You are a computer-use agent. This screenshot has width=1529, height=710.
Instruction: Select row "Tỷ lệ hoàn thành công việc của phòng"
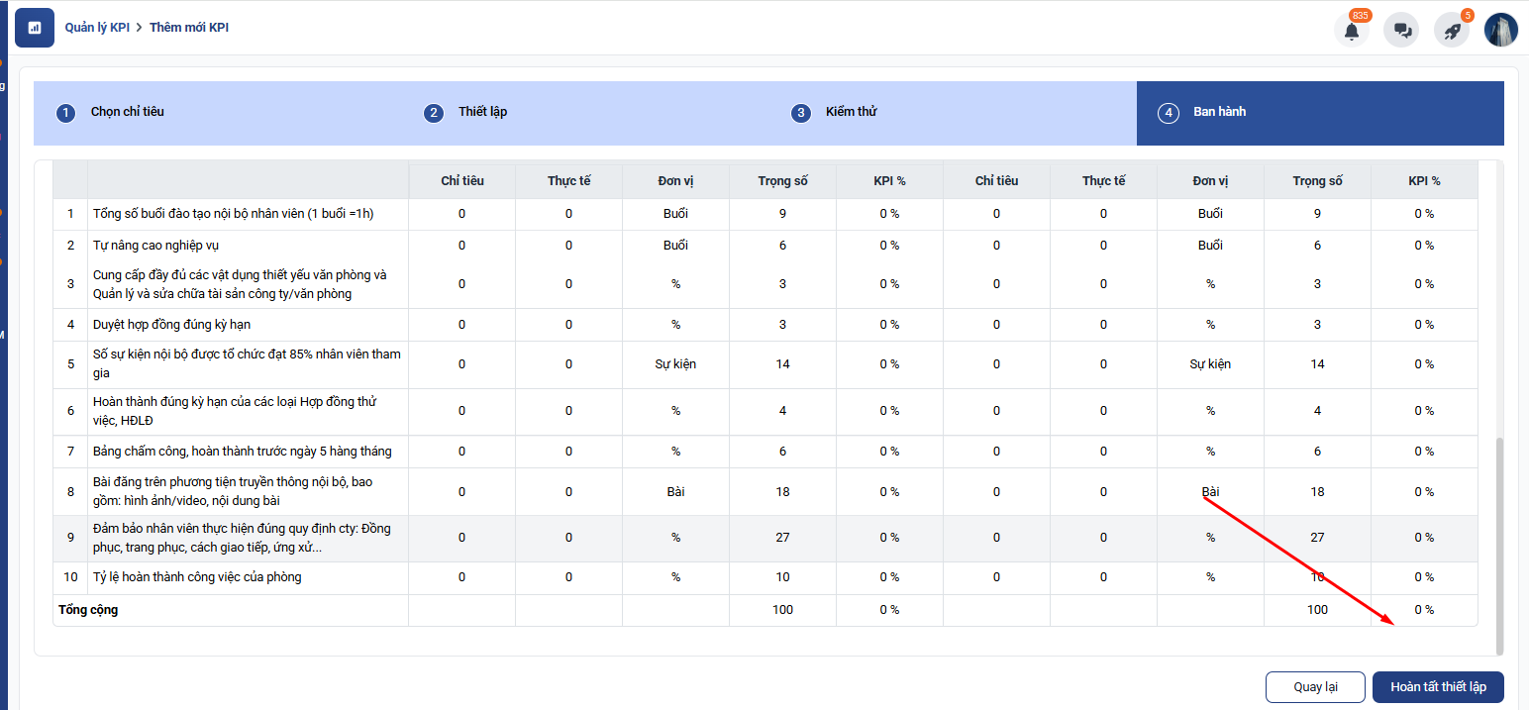196,577
